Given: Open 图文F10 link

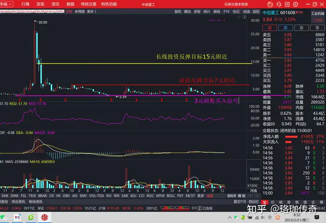Looking at the screenshot, I should [240, 202].
